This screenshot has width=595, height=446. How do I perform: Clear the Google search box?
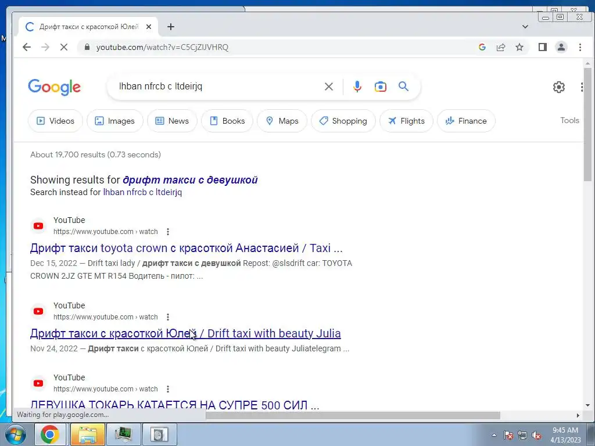(329, 87)
